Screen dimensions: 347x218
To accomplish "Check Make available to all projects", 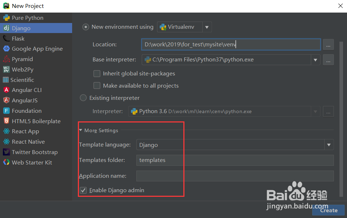I will click(97, 85).
